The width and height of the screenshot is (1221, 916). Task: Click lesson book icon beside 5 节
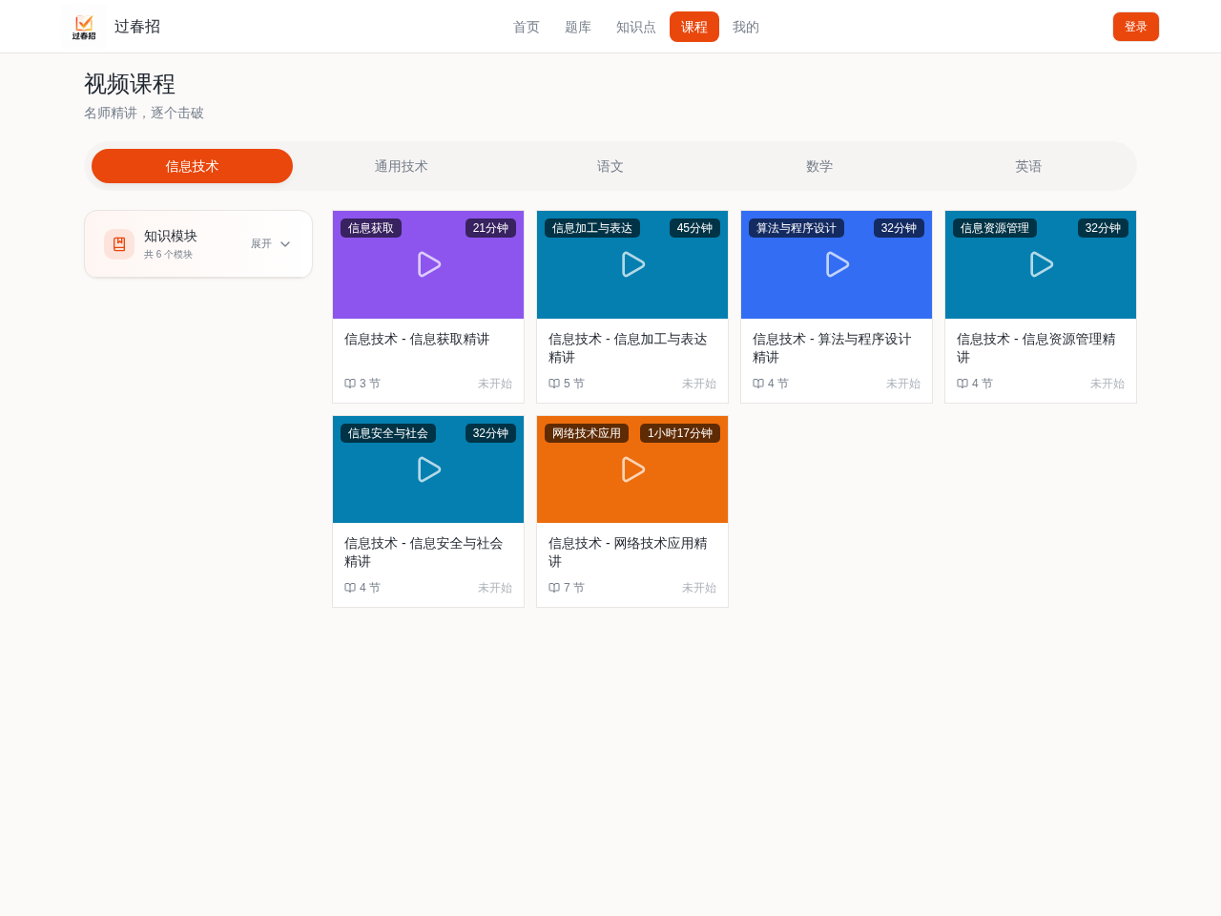(554, 384)
